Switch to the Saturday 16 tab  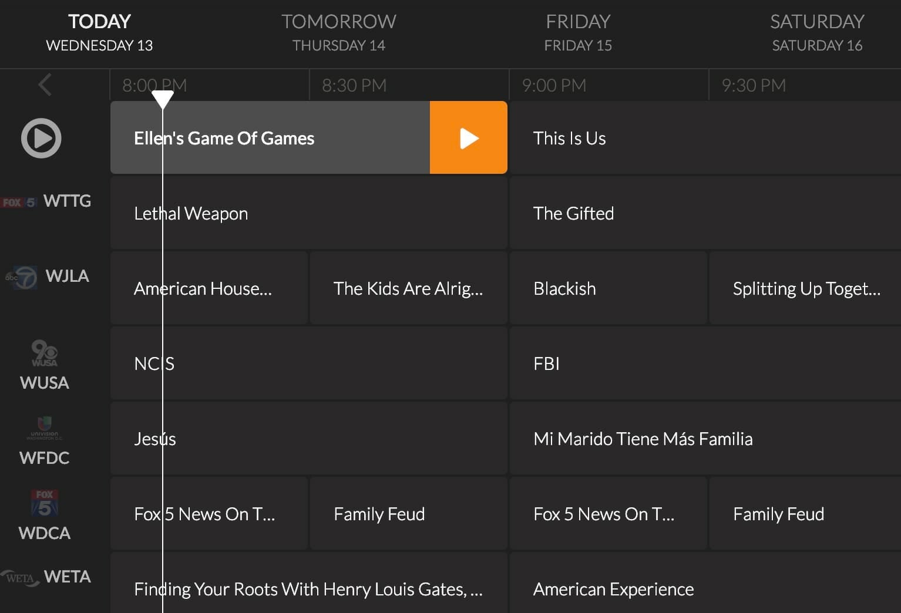coord(817,33)
